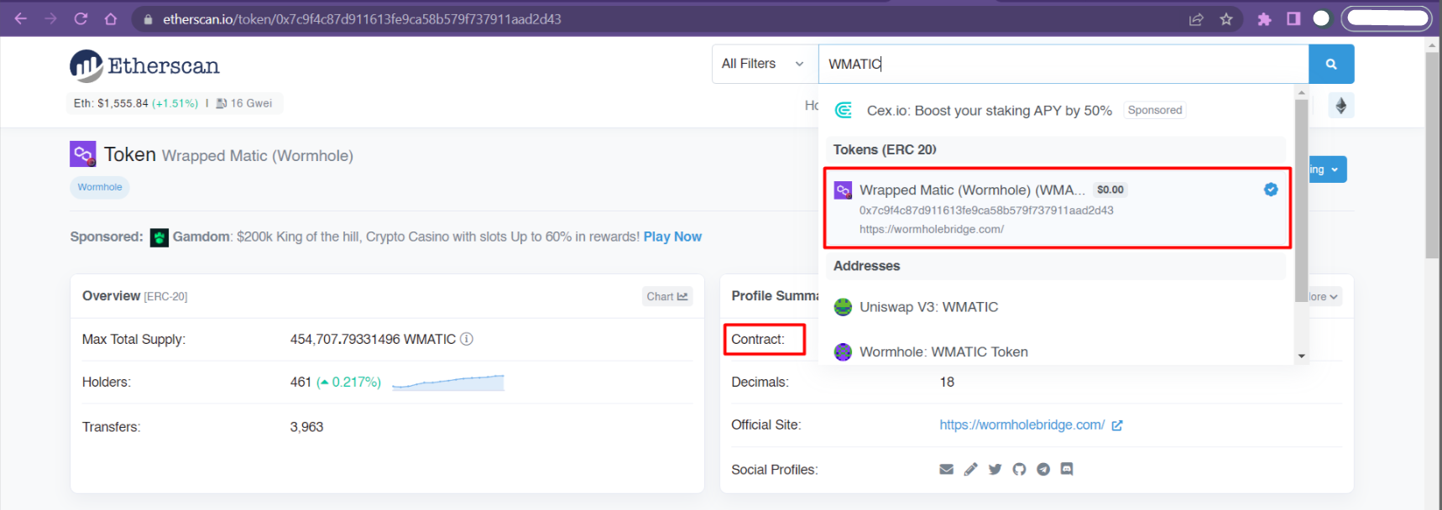
Task: Click the suggestions list scrollbar down arrow
Action: pyautogui.click(x=1301, y=356)
